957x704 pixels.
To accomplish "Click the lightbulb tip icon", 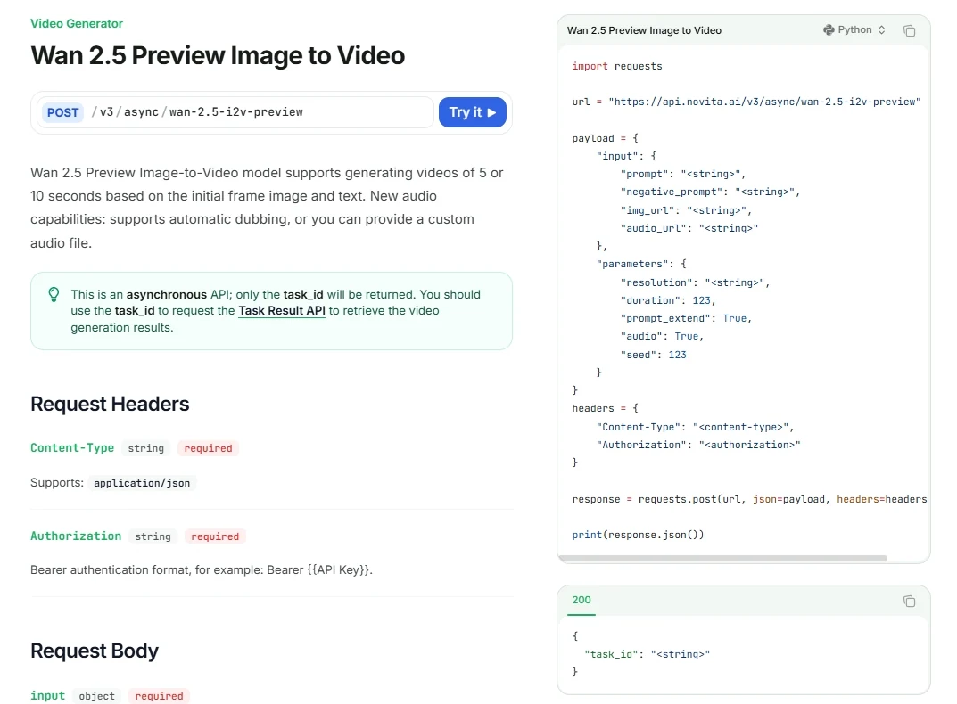I will pos(54,295).
